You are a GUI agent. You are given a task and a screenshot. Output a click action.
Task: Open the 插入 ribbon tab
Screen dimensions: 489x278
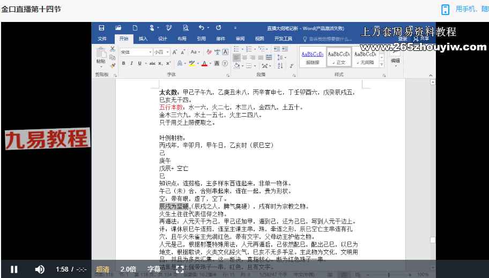143,39
